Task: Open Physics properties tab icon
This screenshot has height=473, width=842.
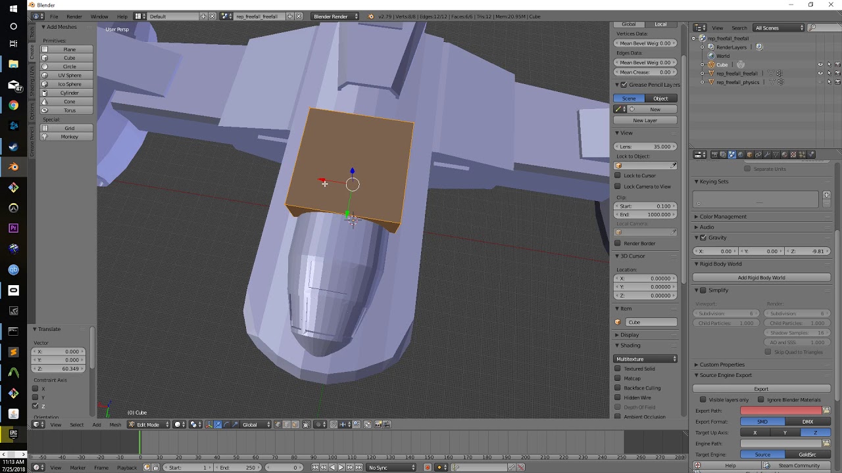Action: coord(811,154)
